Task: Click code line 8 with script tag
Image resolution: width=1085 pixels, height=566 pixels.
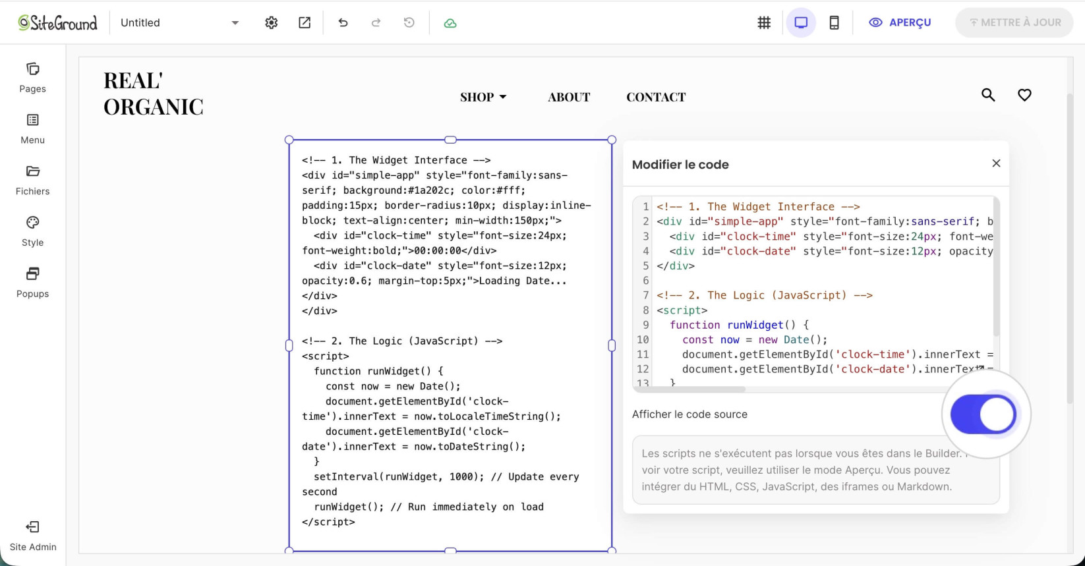Action: [682, 310]
